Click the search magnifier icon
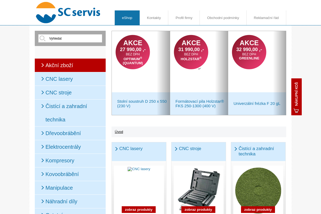This screenshot has width=321, height=214. [x=42, y=38]
